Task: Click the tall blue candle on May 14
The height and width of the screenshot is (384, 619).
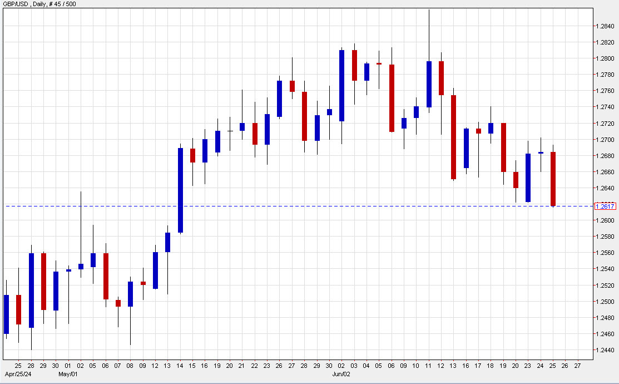Action: 180,189
